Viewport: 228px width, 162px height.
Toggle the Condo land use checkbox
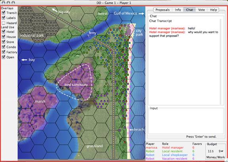pos(4,47)
